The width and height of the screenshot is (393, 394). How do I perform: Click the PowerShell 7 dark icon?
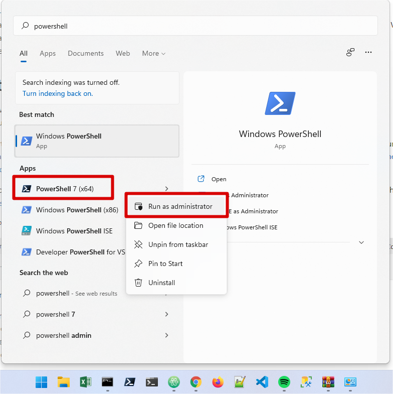27,188
